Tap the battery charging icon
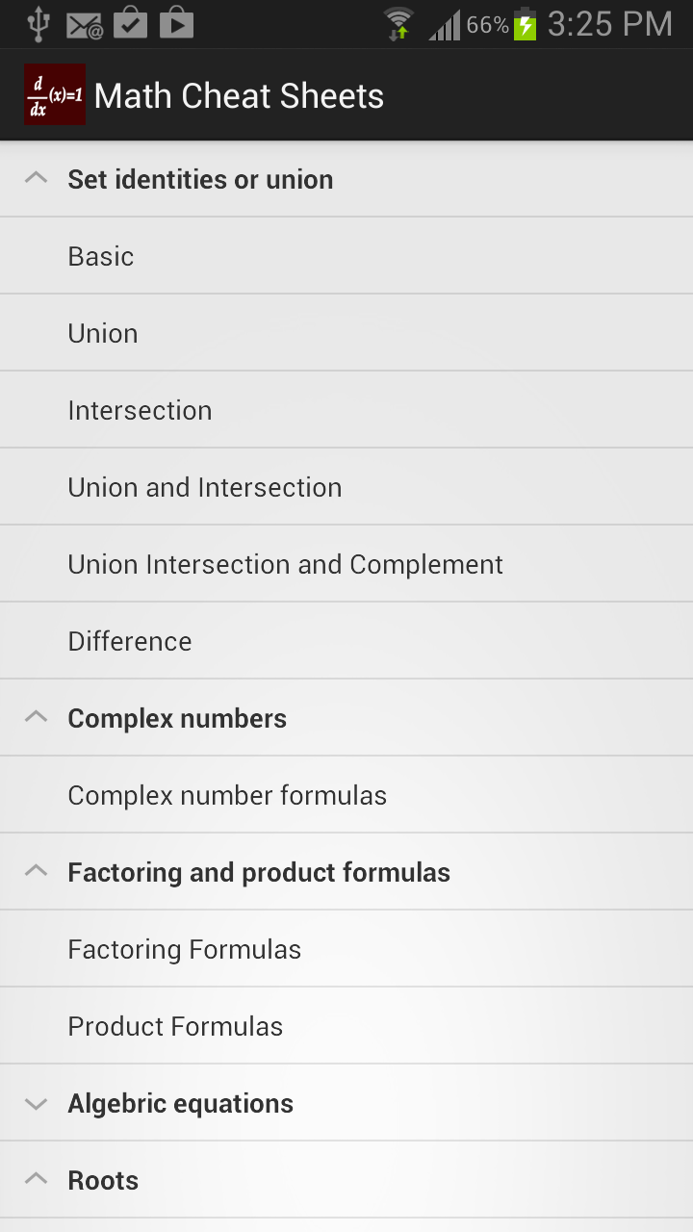This screenshot has height=1232, width=693. pyautogui.click(x=525, y=24)
